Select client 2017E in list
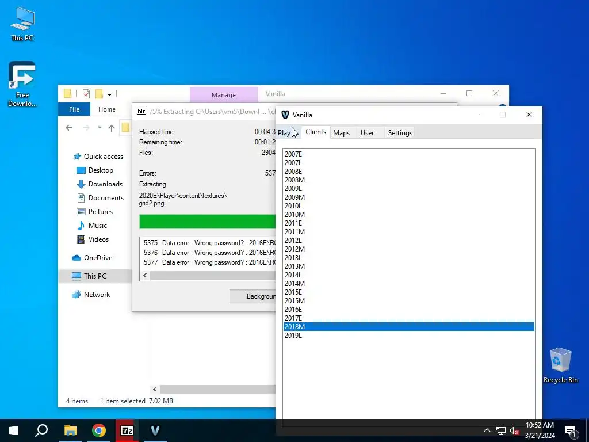The image size is (589, 442). click(409, 318)
